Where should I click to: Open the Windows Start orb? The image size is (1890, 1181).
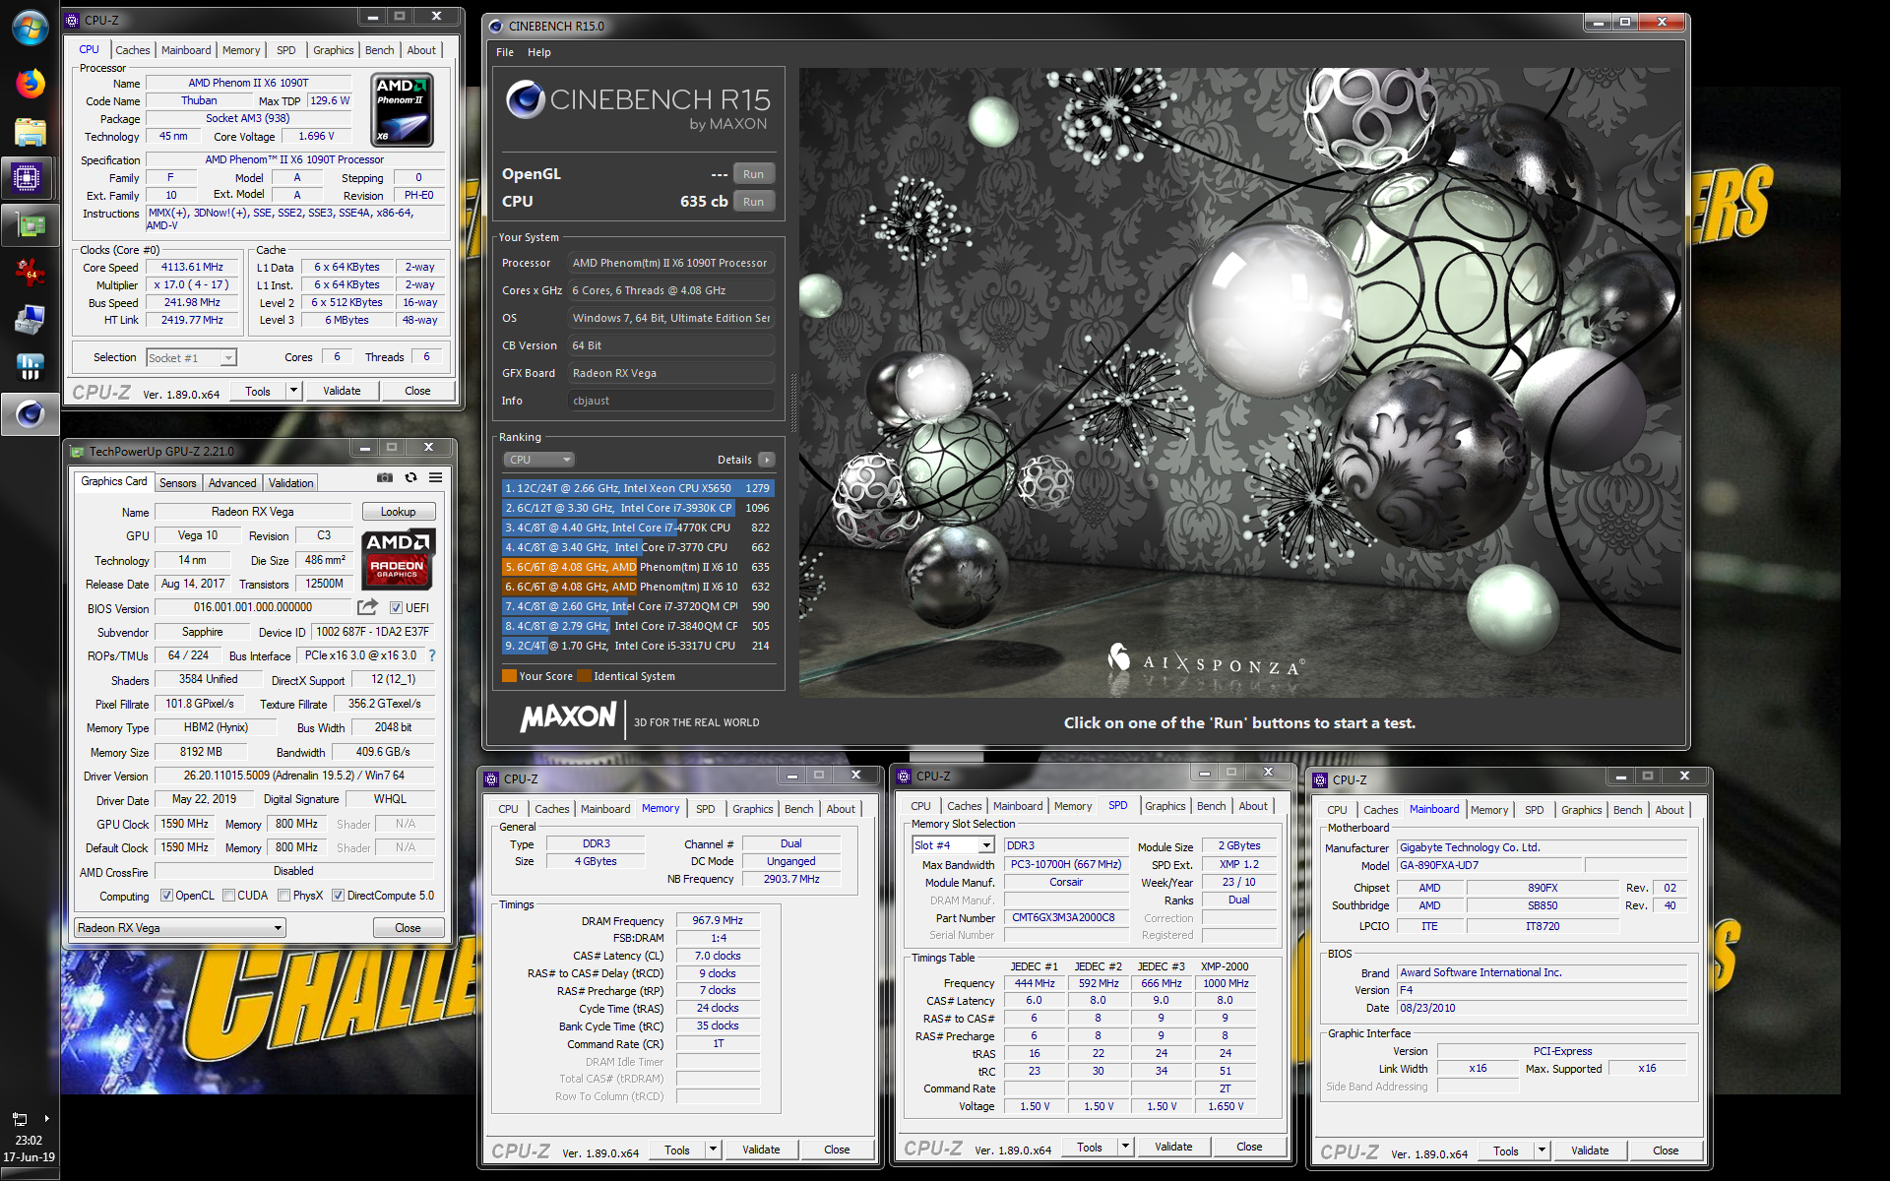click(30, 28)
